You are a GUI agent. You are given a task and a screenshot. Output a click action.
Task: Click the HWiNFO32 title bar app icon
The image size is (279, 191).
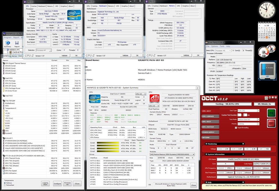4,34
